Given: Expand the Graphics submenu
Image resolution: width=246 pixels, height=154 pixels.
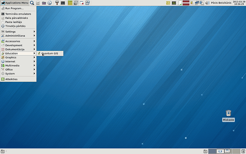Looking at the screenshot, I should [x=18, y=57].
